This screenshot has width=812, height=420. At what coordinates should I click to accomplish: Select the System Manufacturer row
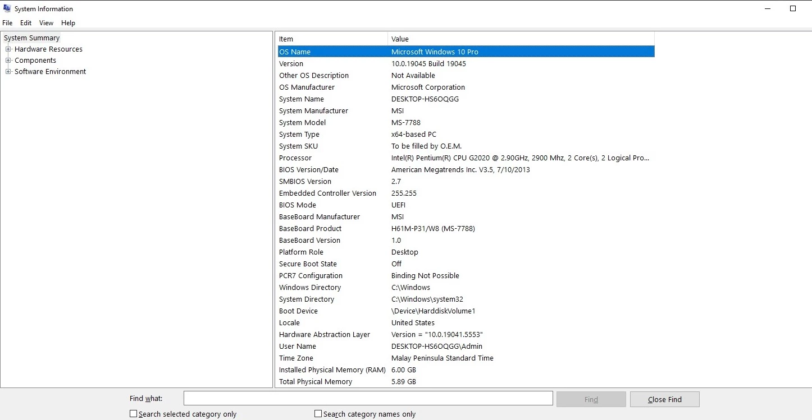pos(466,110)
